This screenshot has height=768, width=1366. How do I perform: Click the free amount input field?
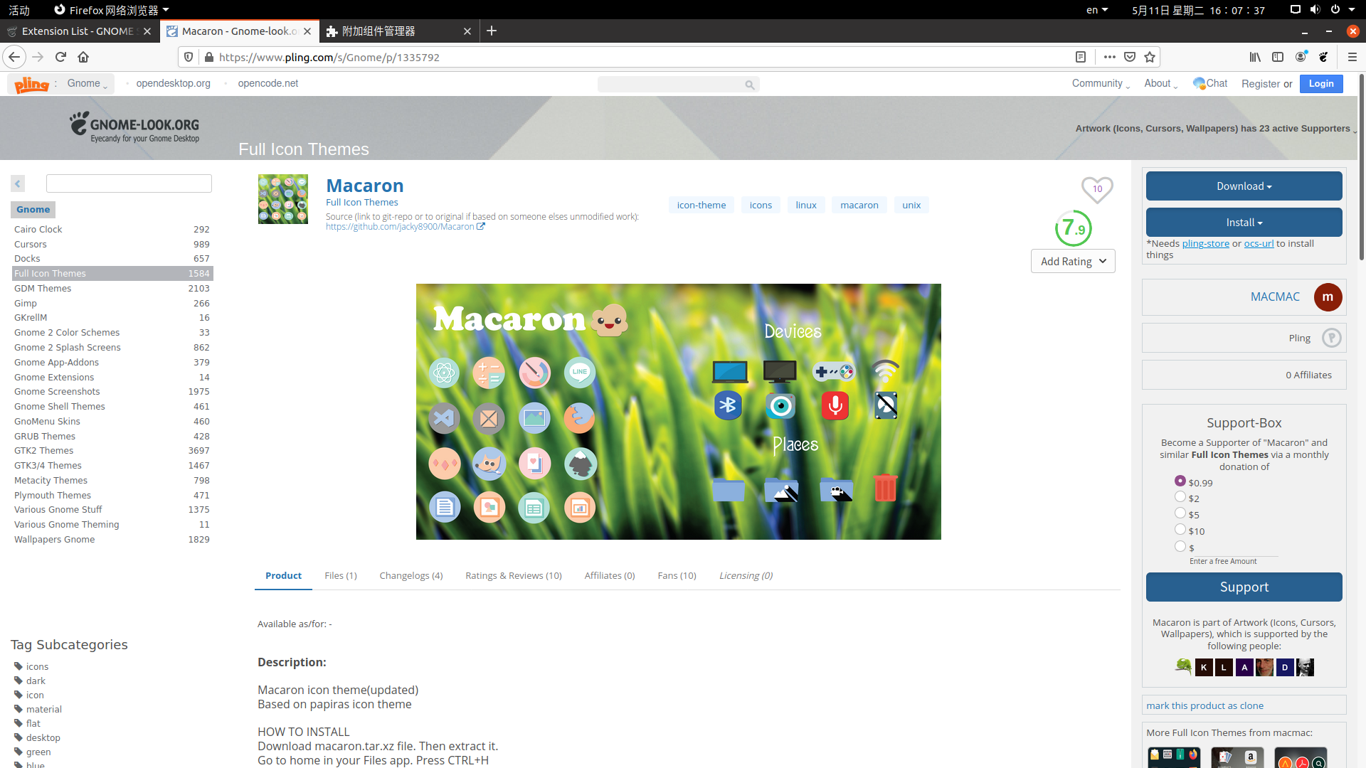(x=1238, y=548)
